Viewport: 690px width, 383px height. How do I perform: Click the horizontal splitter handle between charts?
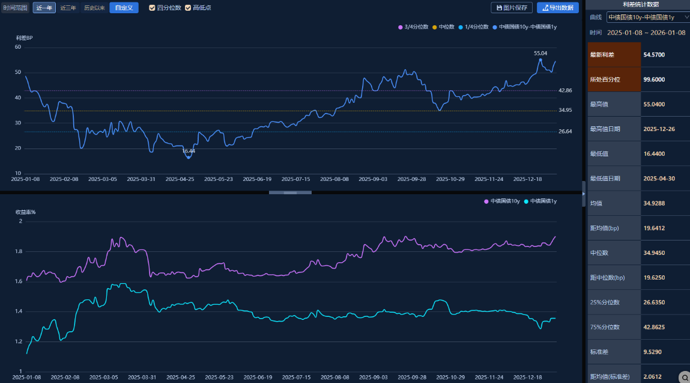pos(290,193)
